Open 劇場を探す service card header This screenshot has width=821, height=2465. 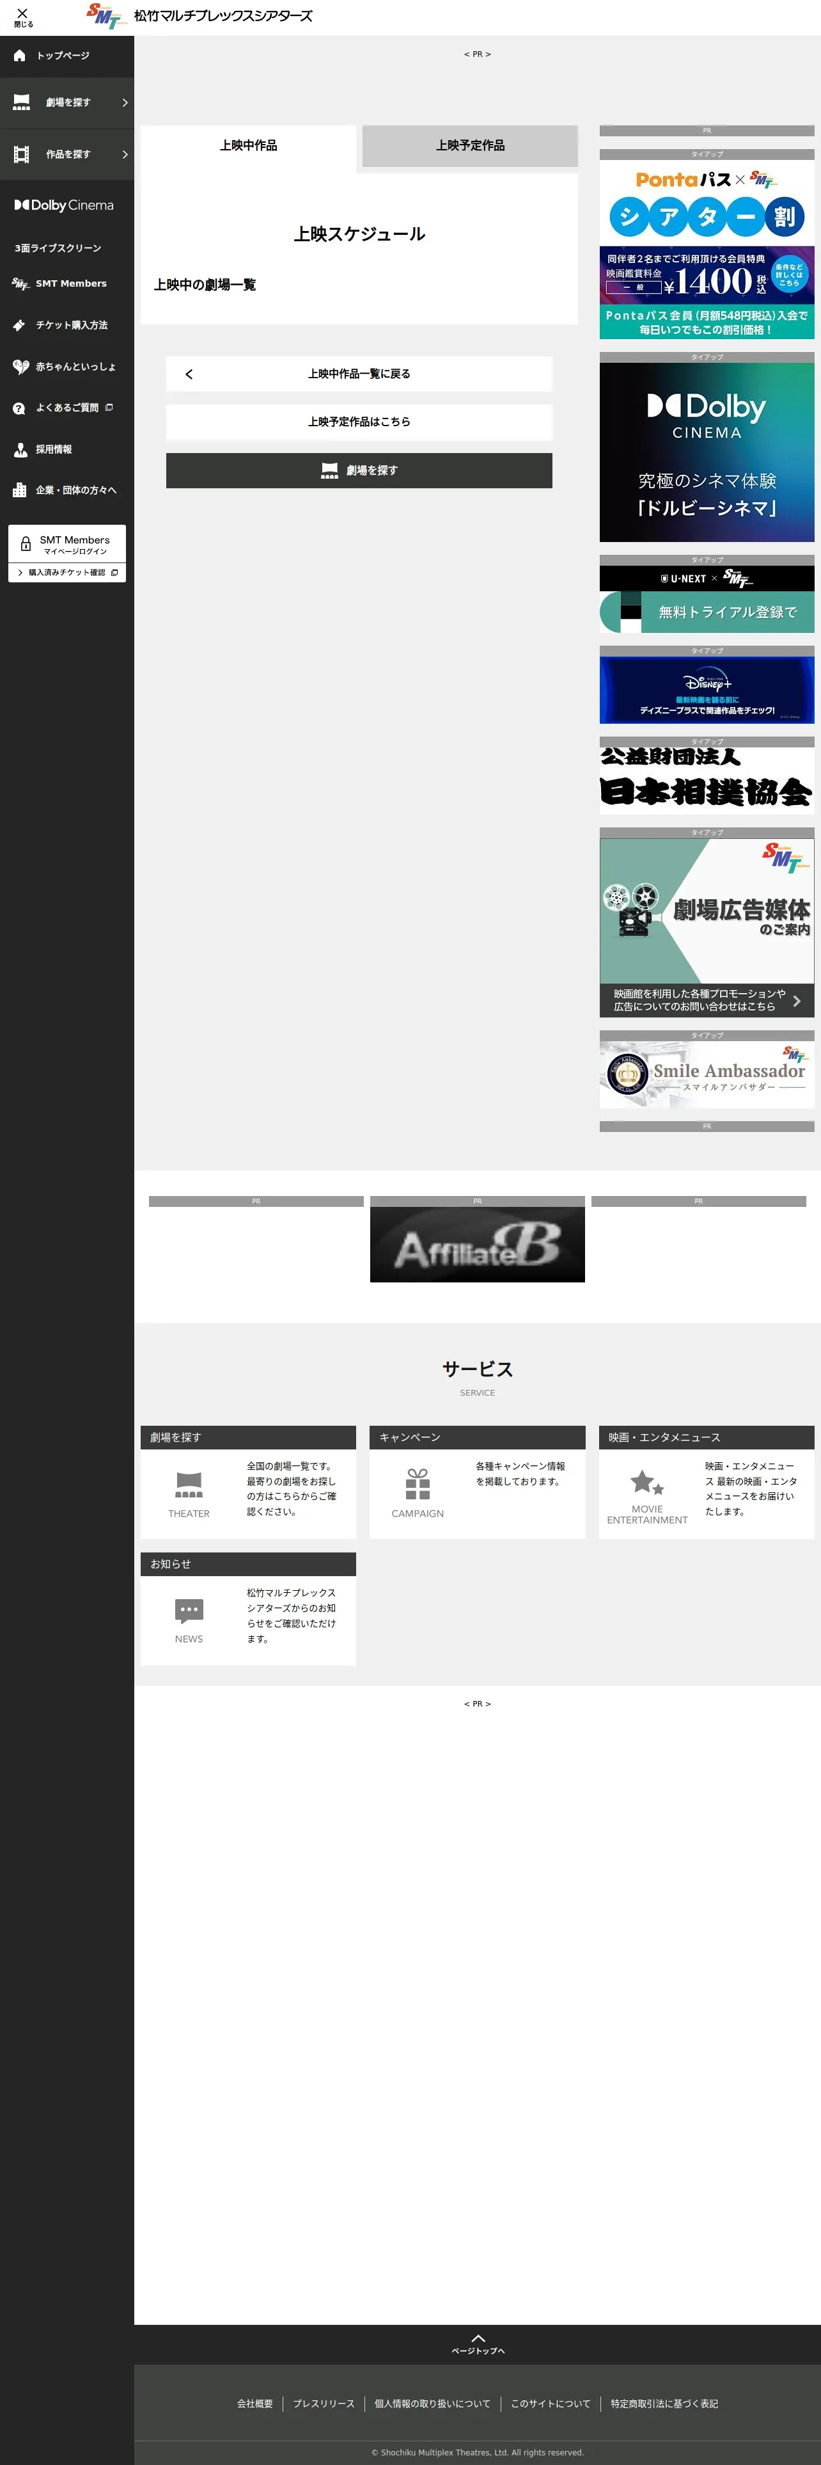pos(249,1437)
